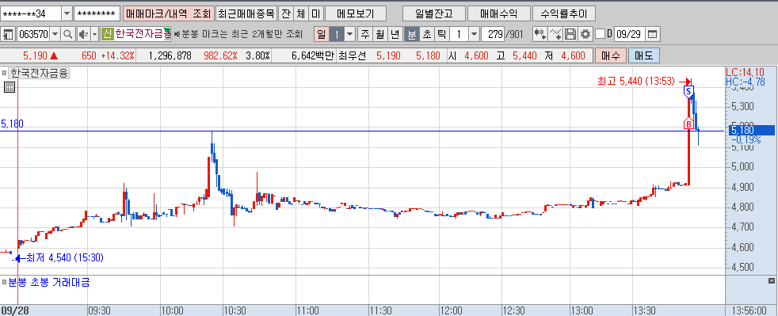
Task: Click the current price 5,190 in quote bar
Action: pos(35,55)
